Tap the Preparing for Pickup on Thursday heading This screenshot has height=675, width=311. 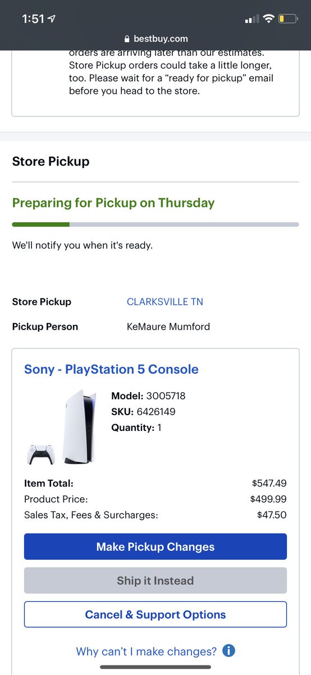click(113, 203)
